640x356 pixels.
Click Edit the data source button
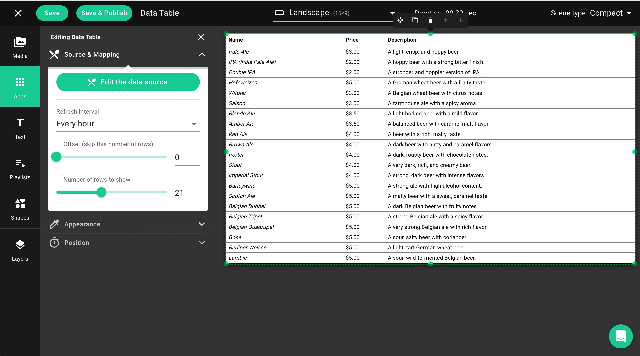tap(128, 82)
